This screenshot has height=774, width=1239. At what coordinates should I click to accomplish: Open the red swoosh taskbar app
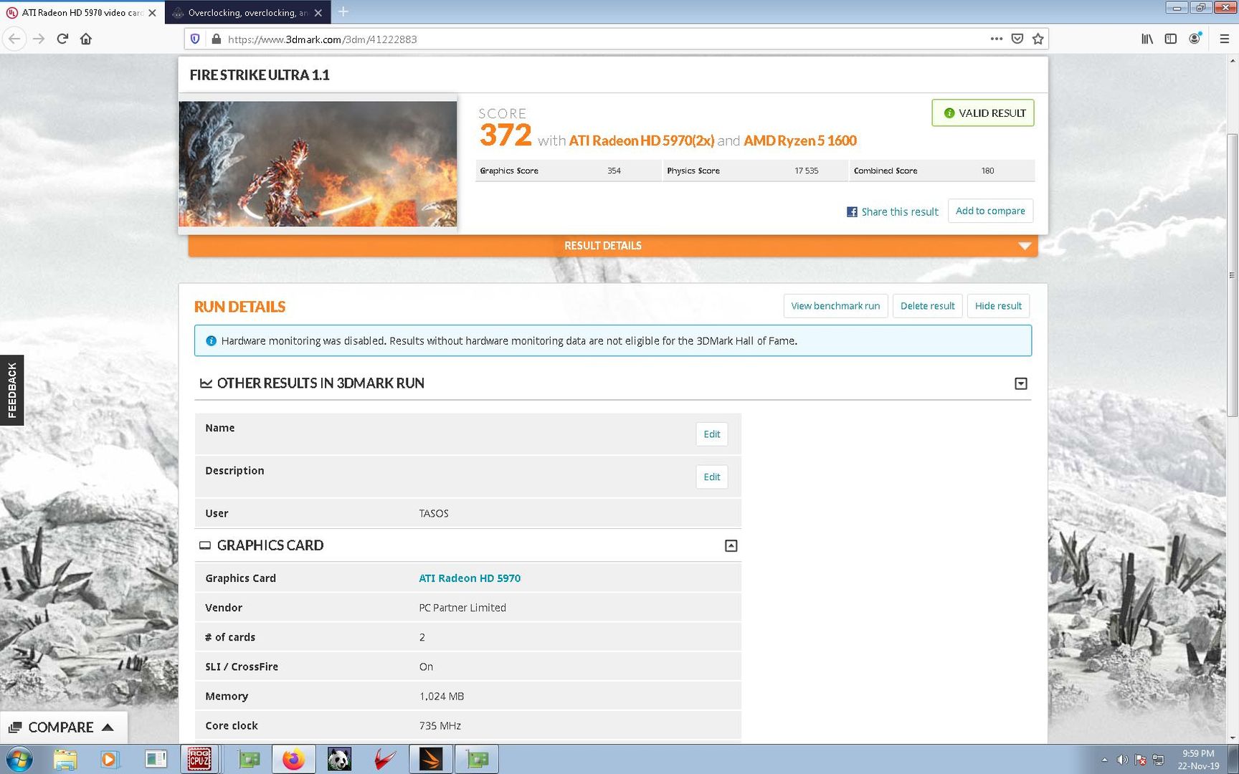click(x=385, y=759)
